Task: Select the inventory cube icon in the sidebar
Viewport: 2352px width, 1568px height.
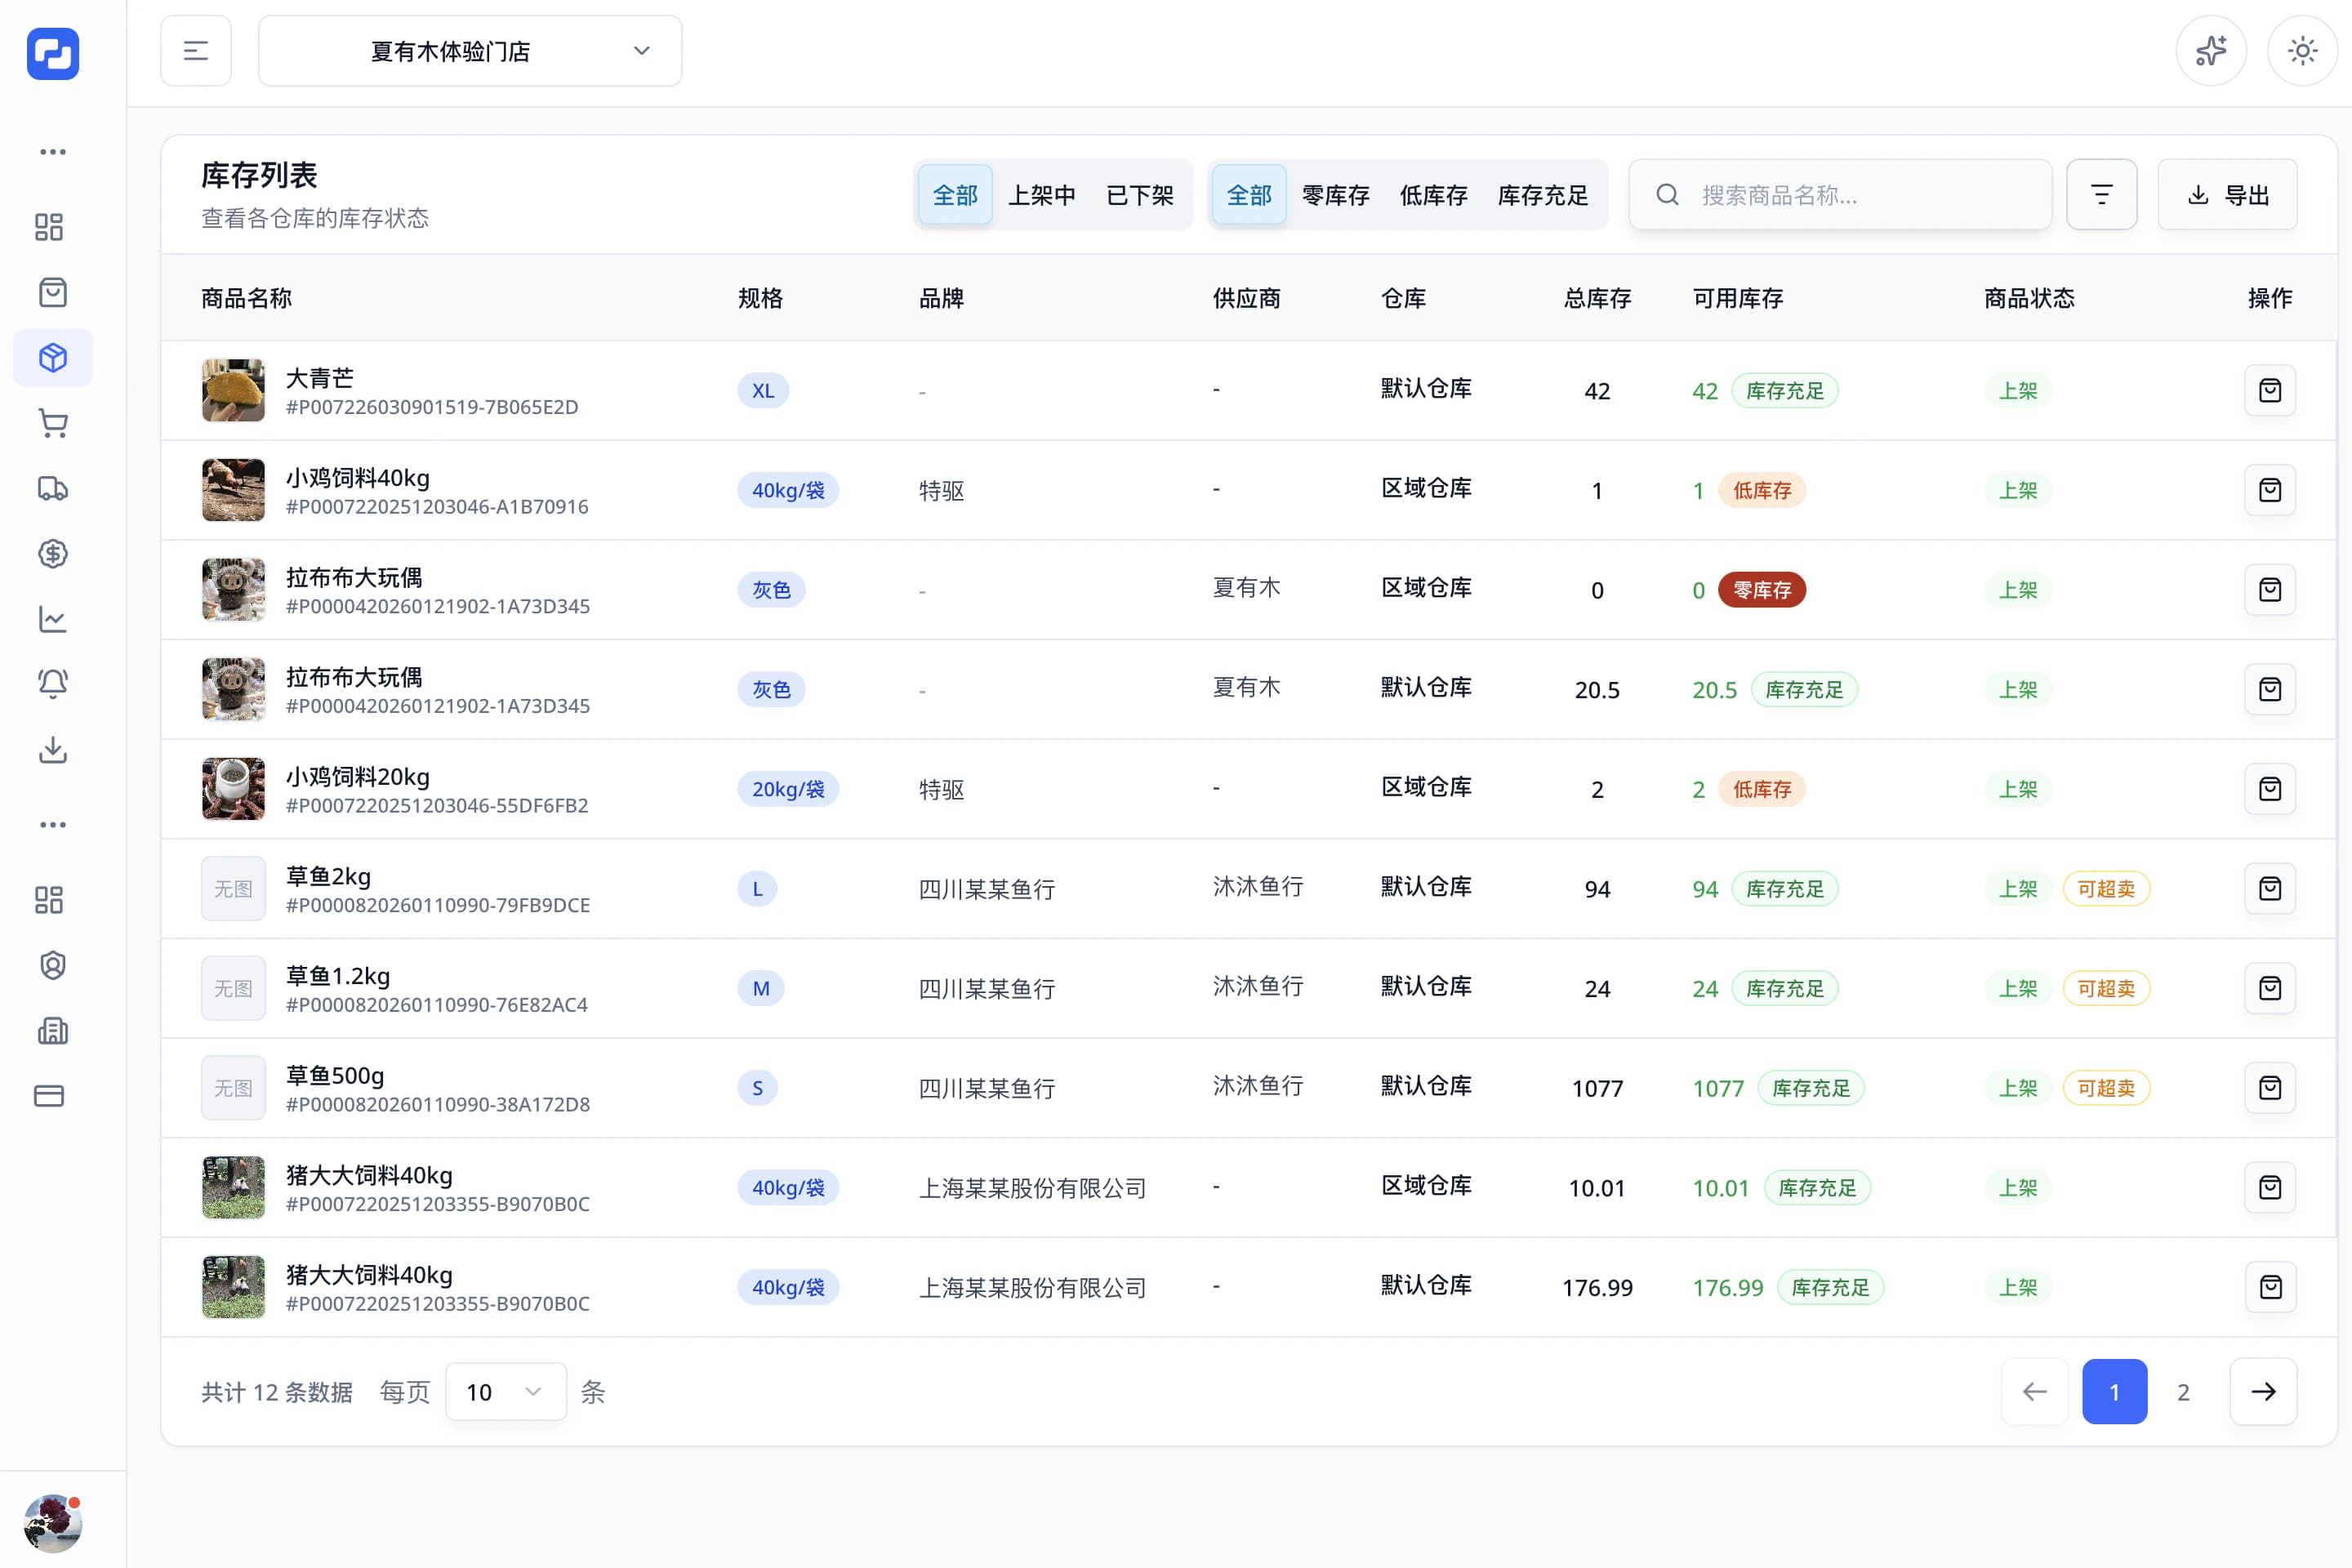Action: click(53, 357)
